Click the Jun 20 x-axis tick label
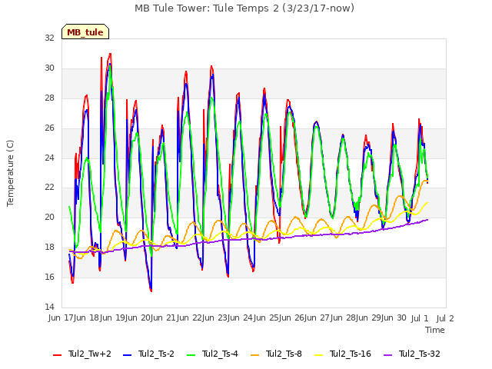Screen dimensions: 492x369 point(138,317)
